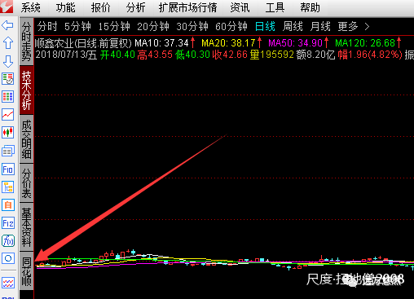Open the 工具 menu
The image size is (414, 299).
275,7
